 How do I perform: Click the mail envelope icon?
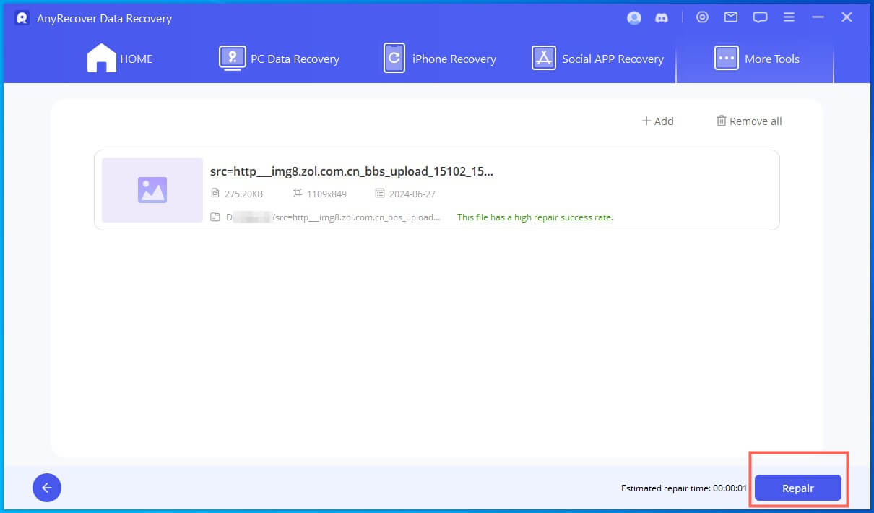[x=731, y=18]
